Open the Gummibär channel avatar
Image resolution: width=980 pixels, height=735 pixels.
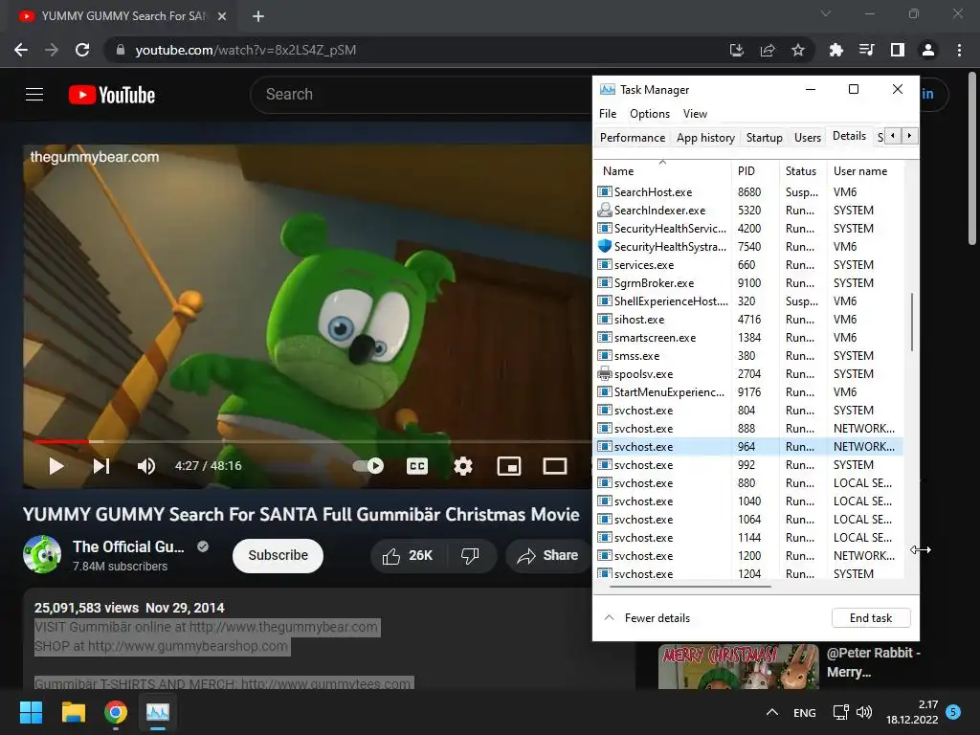point(42,554)
